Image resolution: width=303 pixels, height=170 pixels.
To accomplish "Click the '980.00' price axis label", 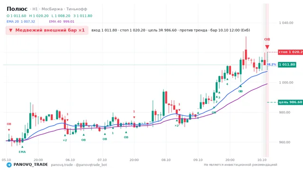I will (x=285, y=112).
